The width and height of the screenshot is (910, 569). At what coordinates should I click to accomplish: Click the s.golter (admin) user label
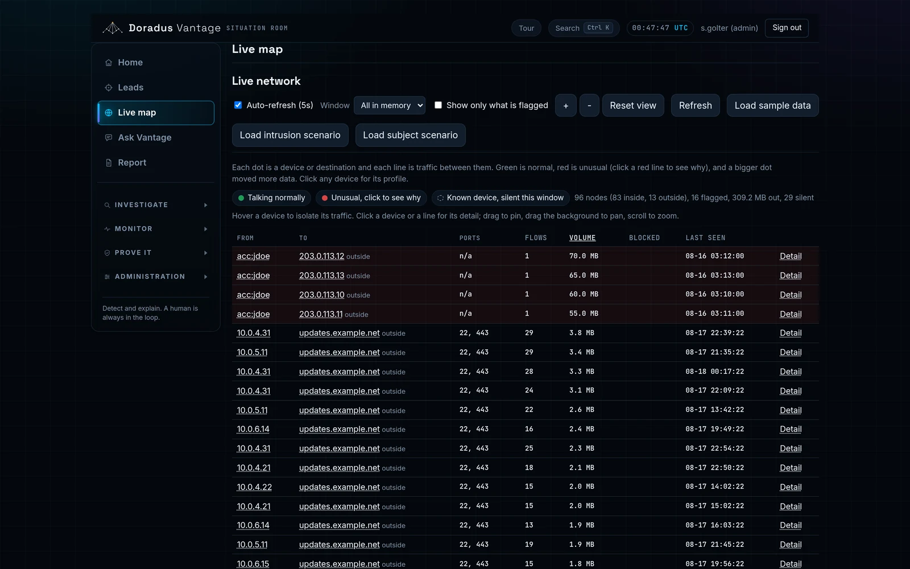pos(729,28)
